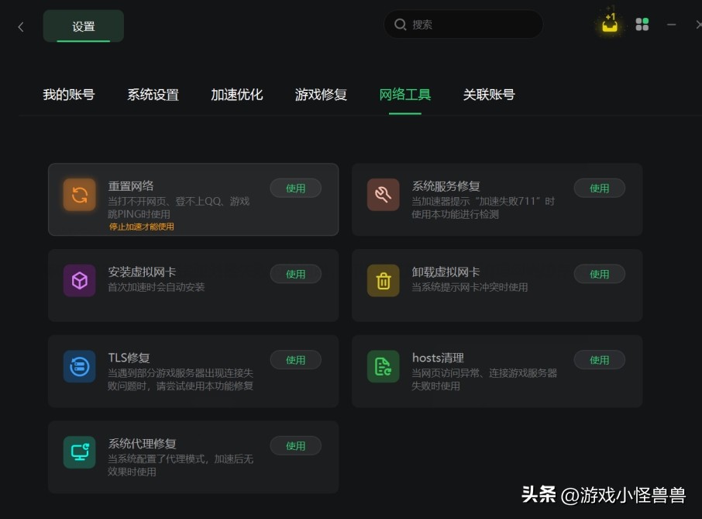Click 使用 button for 重置网络
This screenshot has width=702, height=519.
(x=295, y=188)
